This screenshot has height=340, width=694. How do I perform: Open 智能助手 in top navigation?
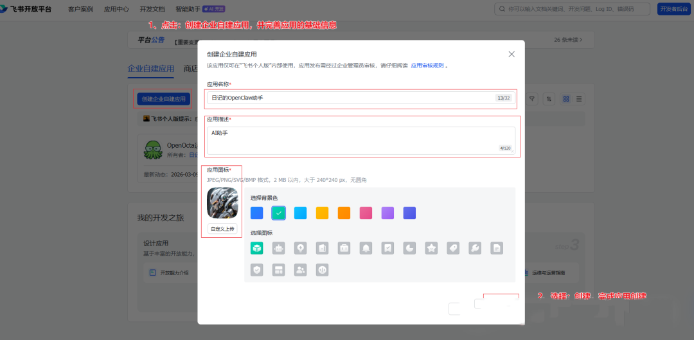tap(188, 9)
